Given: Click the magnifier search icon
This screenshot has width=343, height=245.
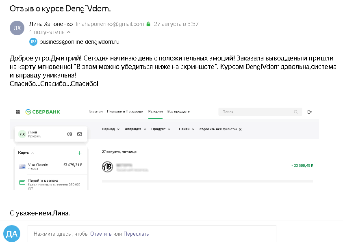Looking at the screenshot, I should coord(296,112).
